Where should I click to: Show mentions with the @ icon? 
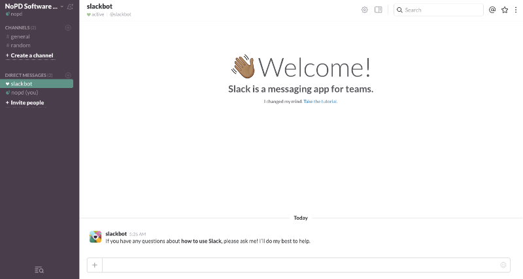click(492, 10)
